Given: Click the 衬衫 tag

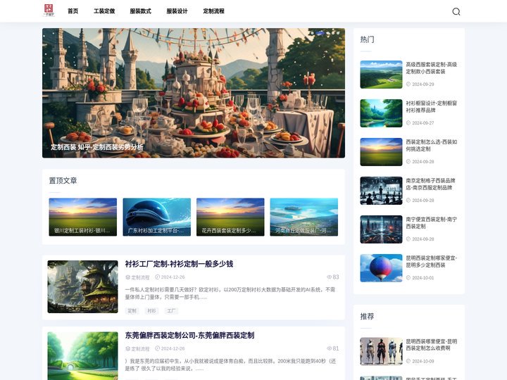Looking at the screenshot, I should click(151, 311).
